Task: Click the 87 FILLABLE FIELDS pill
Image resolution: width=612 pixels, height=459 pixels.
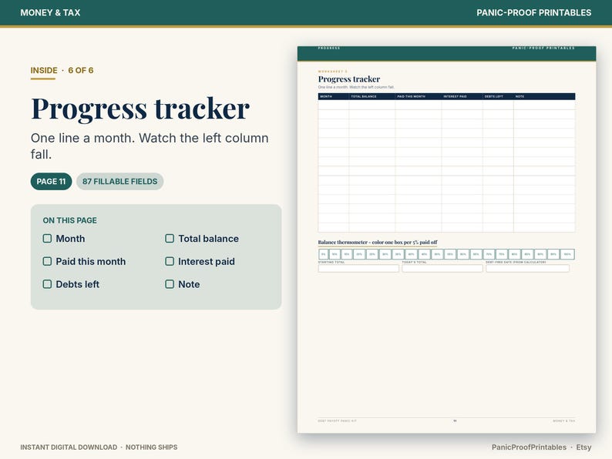Action: click(x=119, y=181)
